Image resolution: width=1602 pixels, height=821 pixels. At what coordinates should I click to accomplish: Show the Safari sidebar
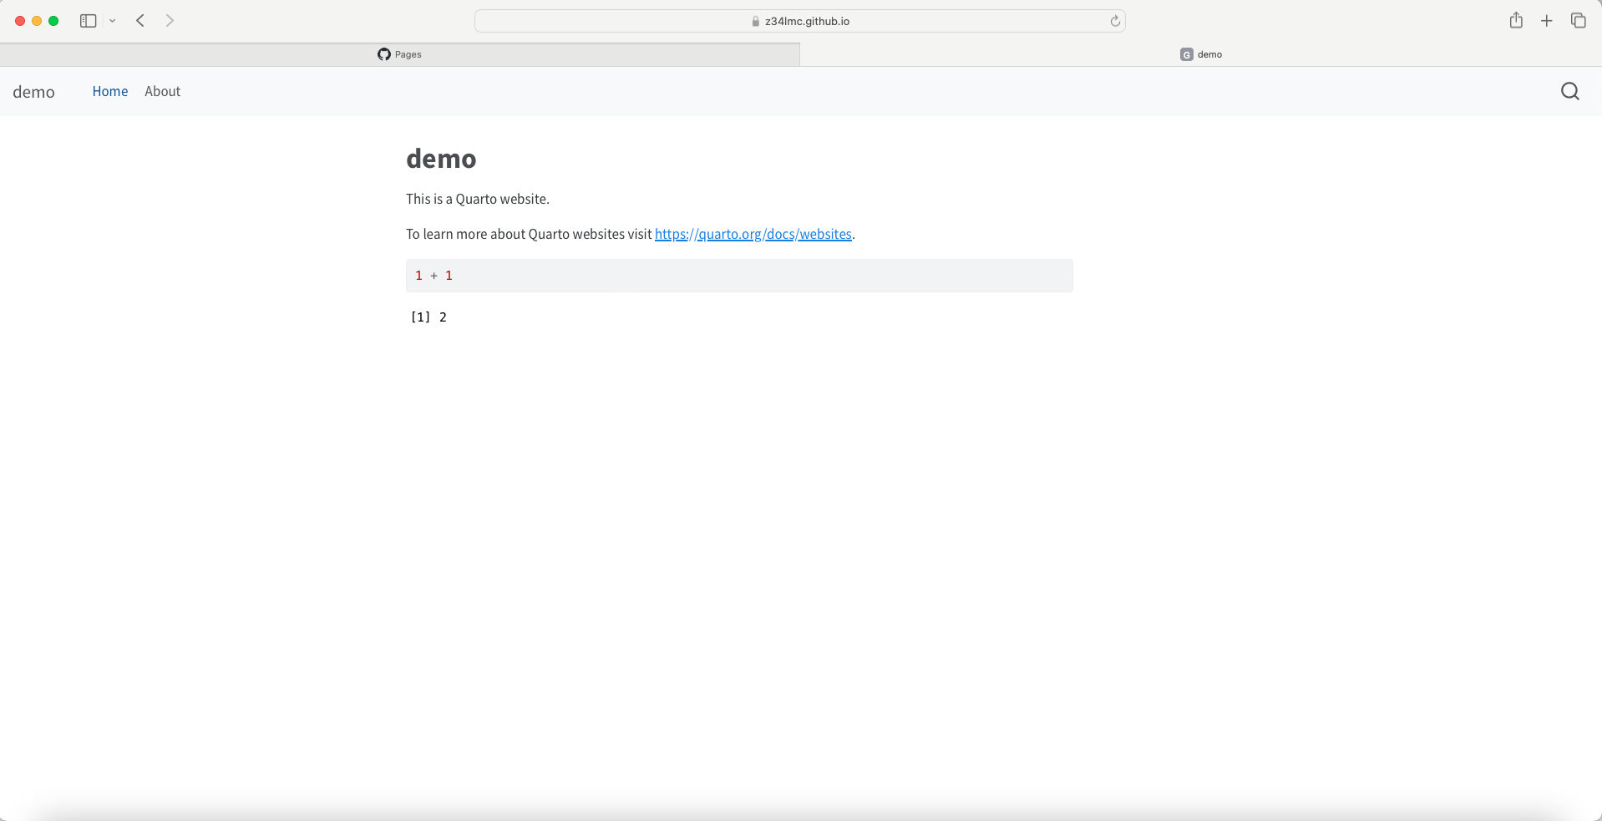(x=88, y=21)
